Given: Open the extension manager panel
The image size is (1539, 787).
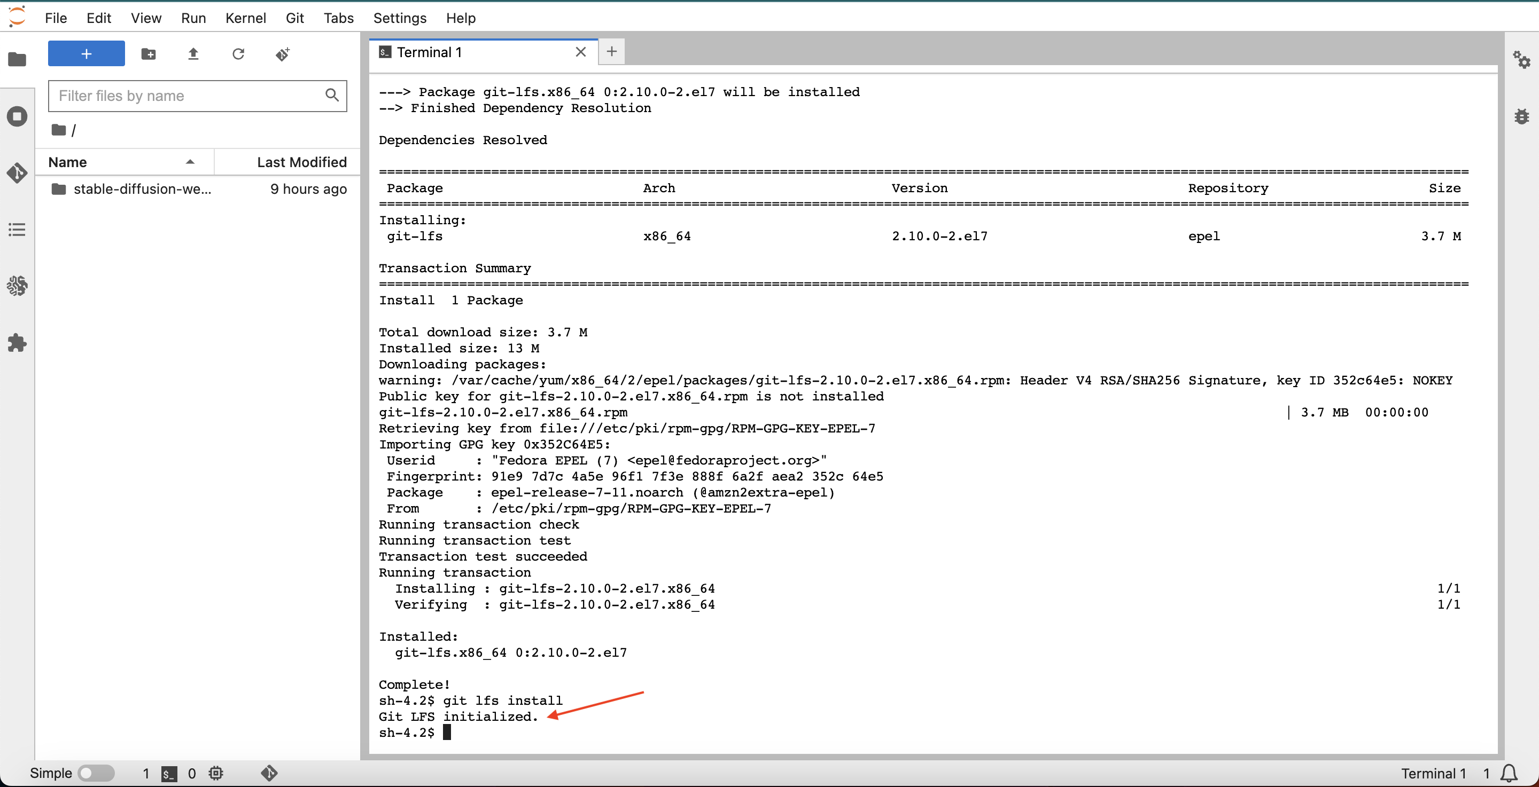Looking at the screenshot, I should 17,343.
